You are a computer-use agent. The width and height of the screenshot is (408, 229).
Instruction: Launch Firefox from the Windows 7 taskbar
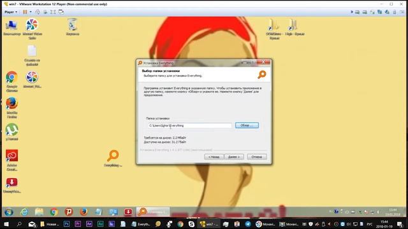pos(84,212)
